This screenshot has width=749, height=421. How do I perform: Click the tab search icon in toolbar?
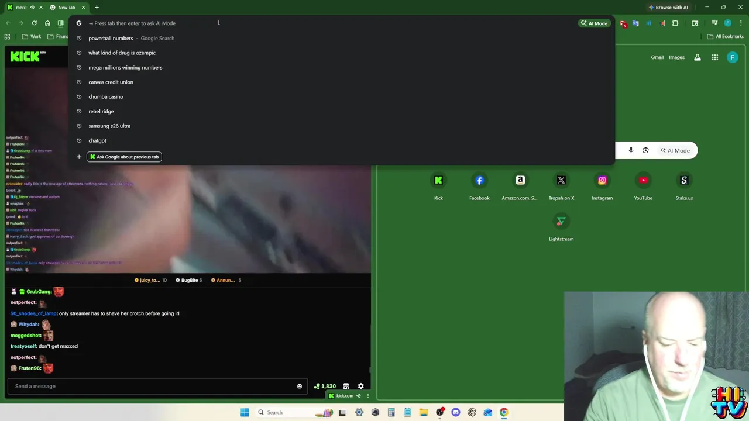695,23
